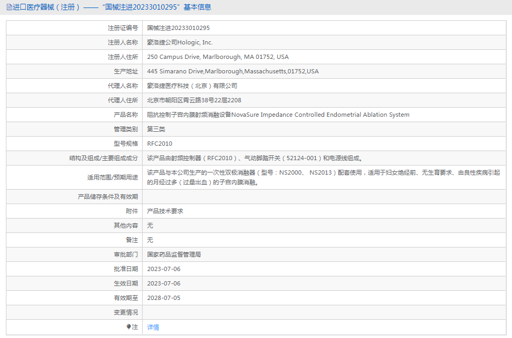Click the 型号规格 label

(125, 144)
